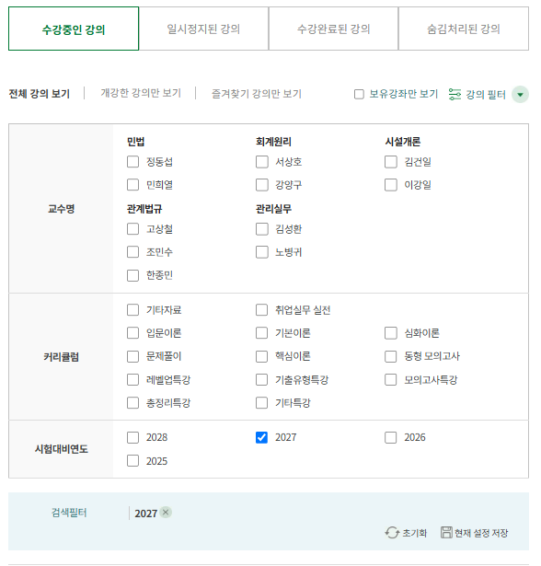Tick the 동형 모의고사 checkbox

click(390, 356)
